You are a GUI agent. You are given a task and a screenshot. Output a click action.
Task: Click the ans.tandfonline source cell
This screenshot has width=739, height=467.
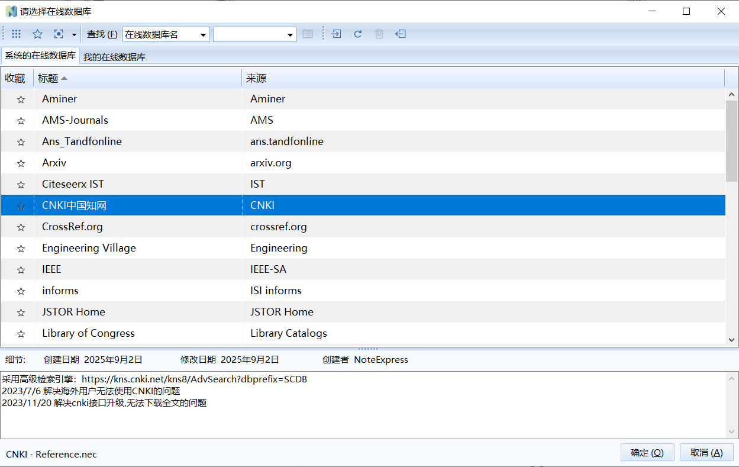[x=287, y=141]
